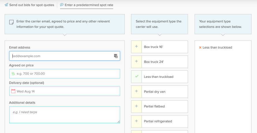This screenshot has width=257, height=133.
Task: Add Partial dry van with plus icon
Action: point(136,91)
